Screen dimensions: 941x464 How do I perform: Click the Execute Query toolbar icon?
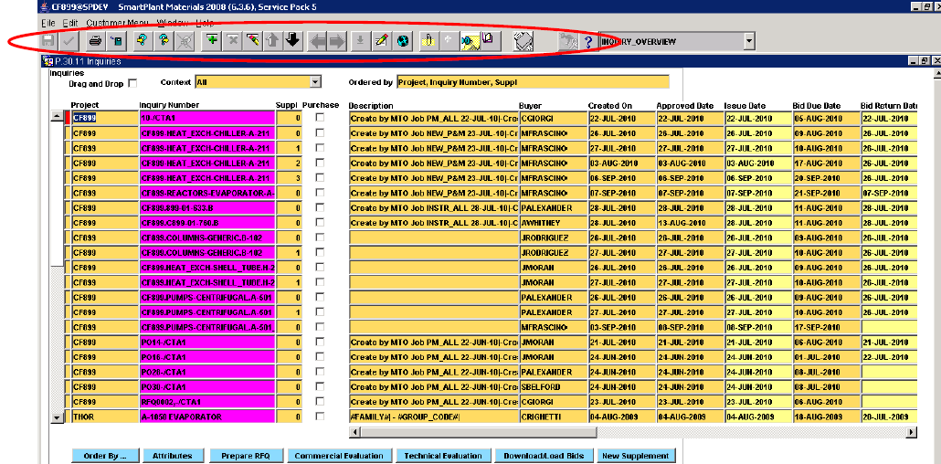click(163, 41)
